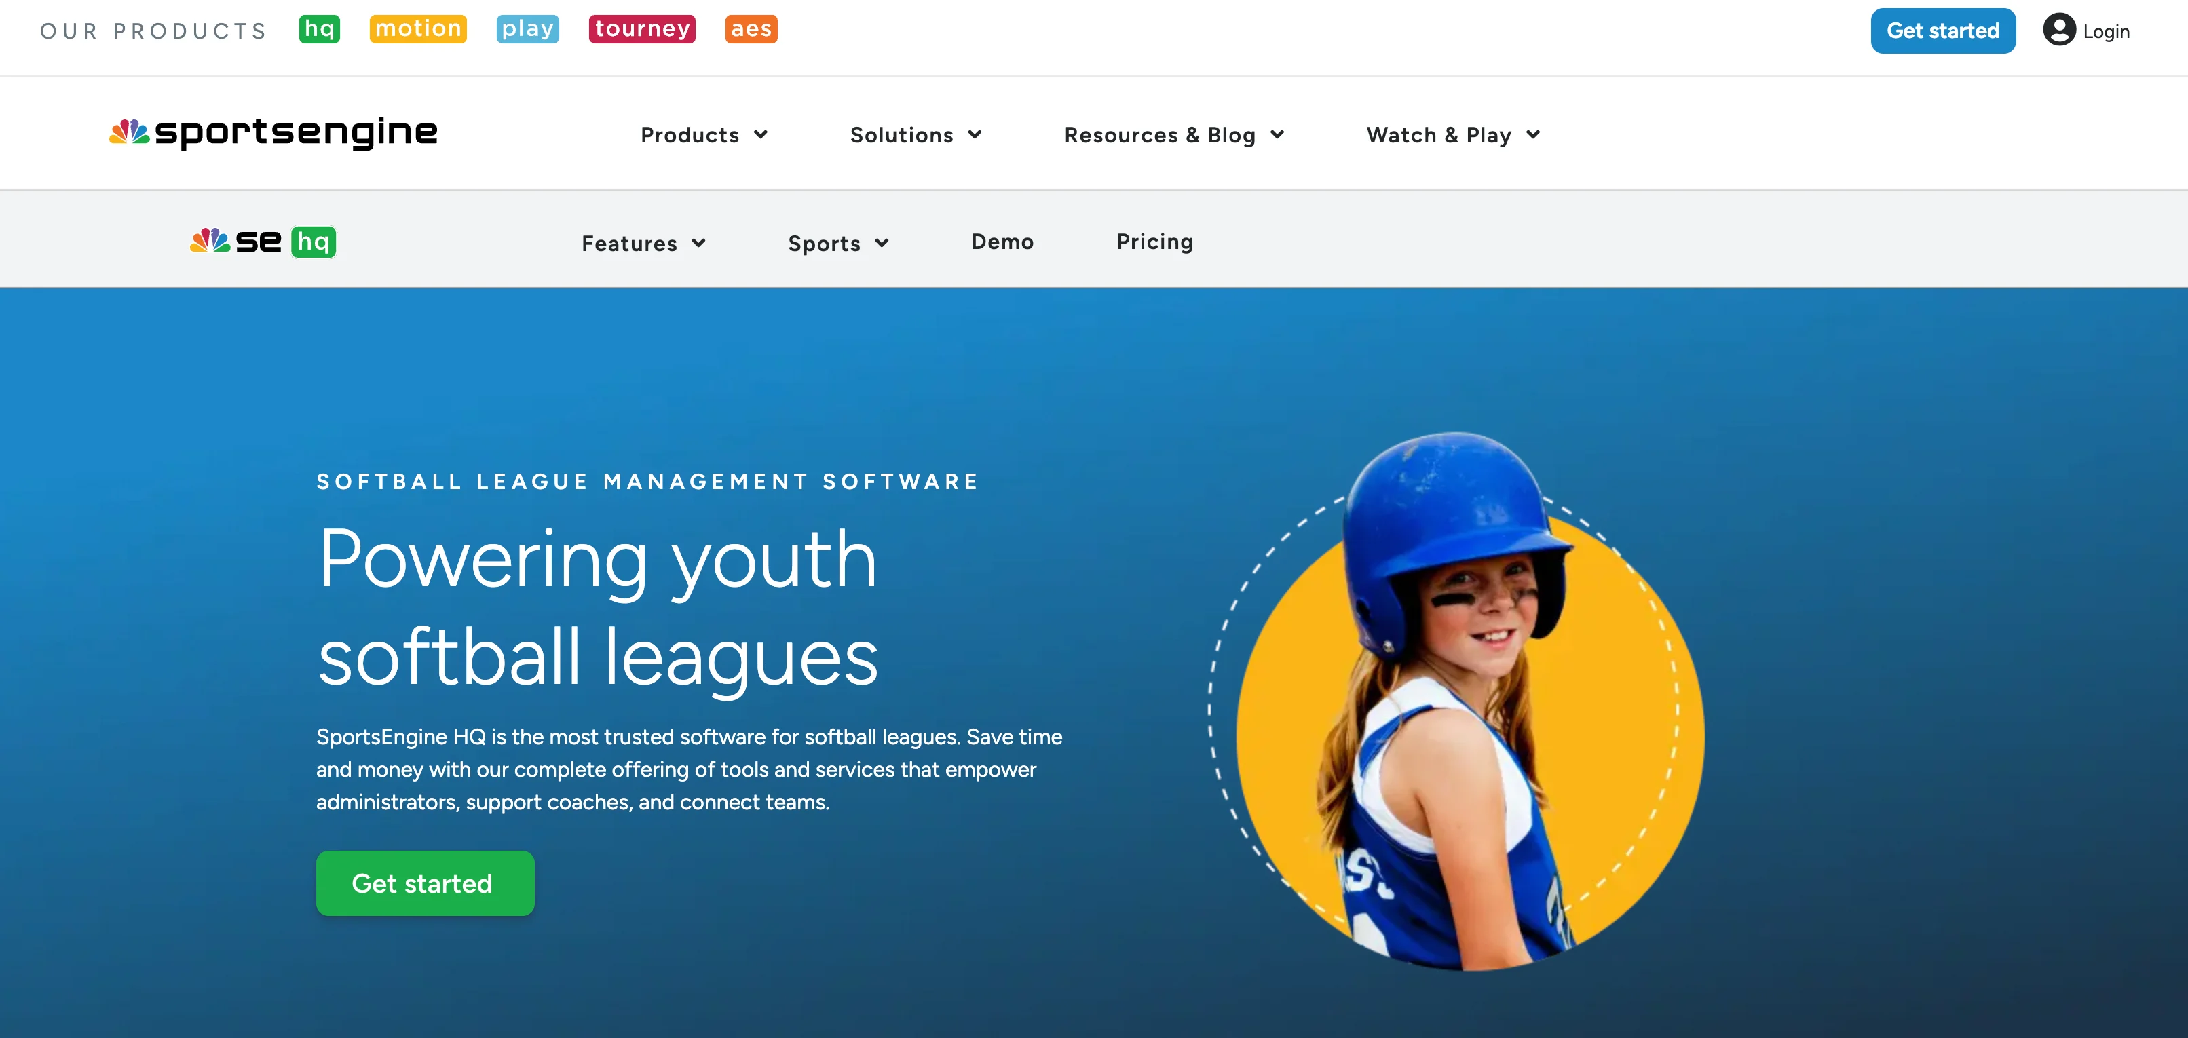Click the green Get started hero button
Viewport: 2188px width, 1038px height.
[425, 883]
